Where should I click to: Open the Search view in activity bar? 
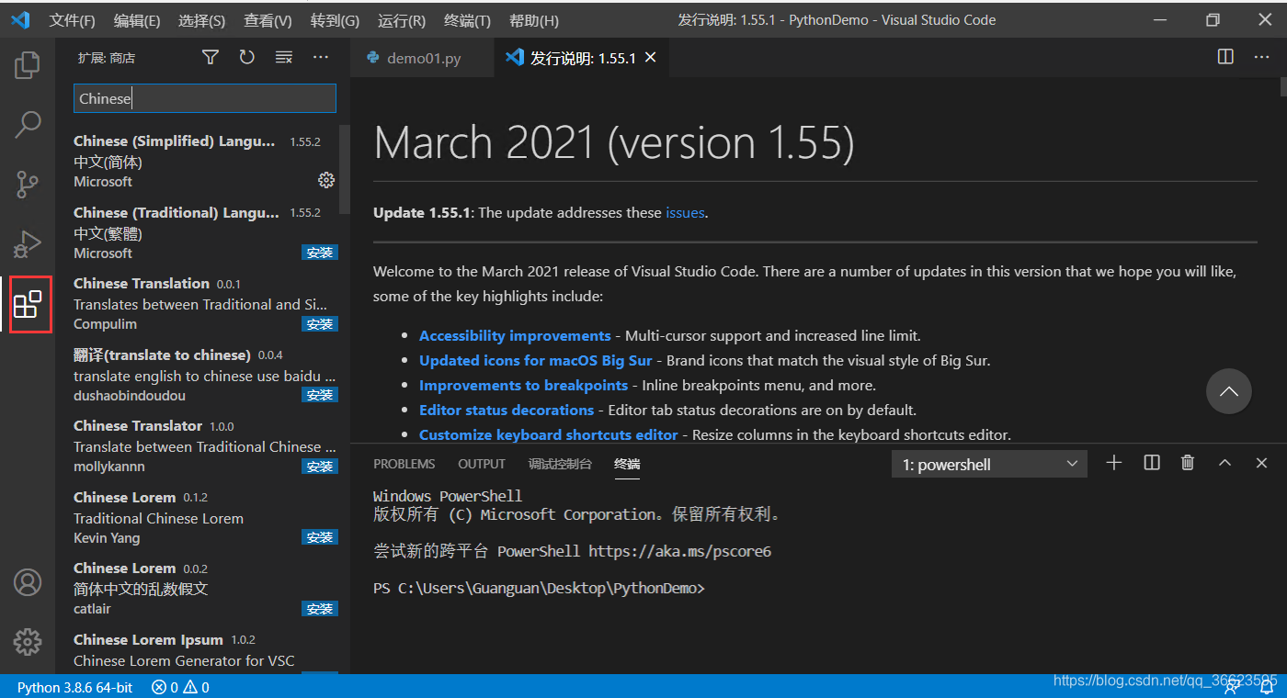28,124
